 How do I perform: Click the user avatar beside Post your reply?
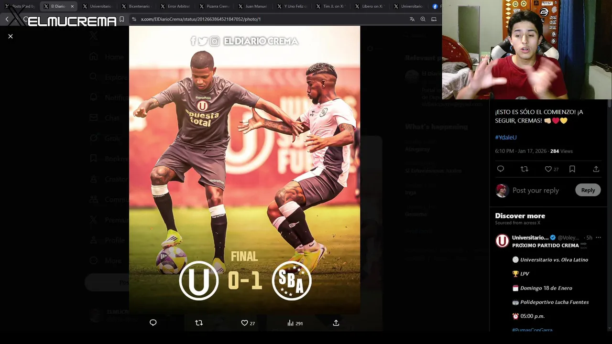pyautogui.click(x=502, y=190)
